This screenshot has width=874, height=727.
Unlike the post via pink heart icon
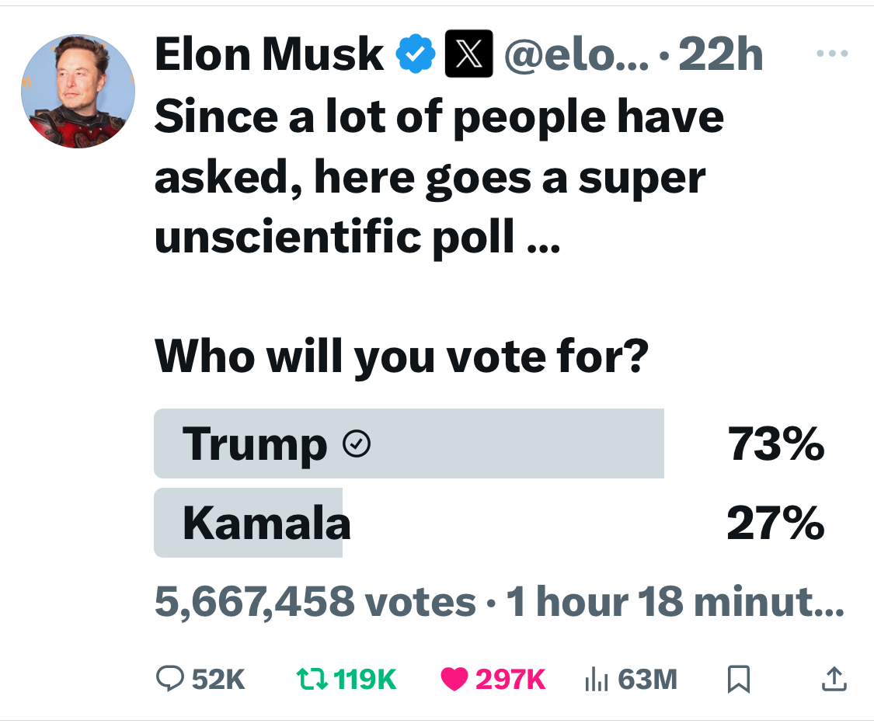pos(454,679)
